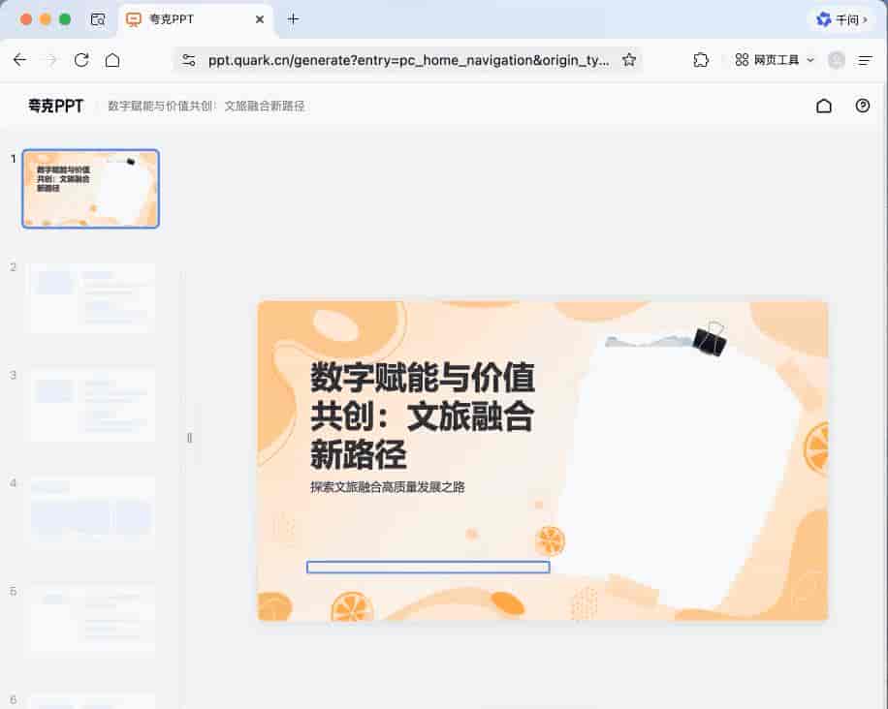
Task: Click the site settings icon in address bar
Action: click(189, 60)
